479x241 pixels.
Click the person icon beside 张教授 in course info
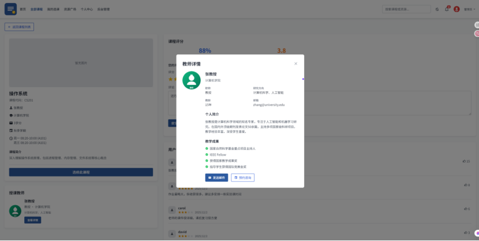point(11,108)
